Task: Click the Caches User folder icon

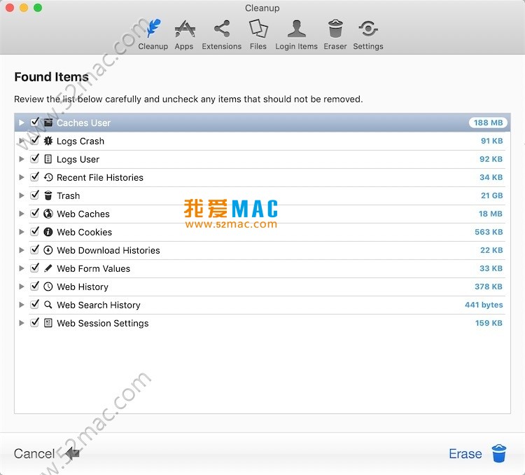Action: [48, 123]
